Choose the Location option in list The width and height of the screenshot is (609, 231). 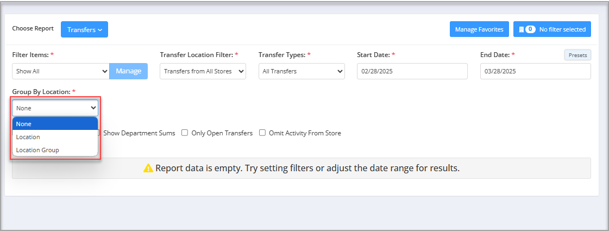point(55,137)
